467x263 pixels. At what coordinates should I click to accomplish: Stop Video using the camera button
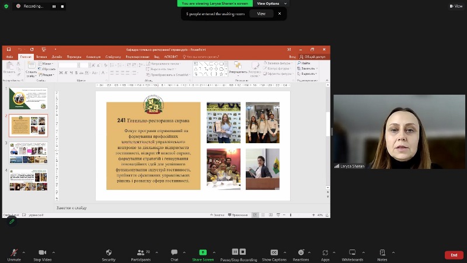pos(41,253)
